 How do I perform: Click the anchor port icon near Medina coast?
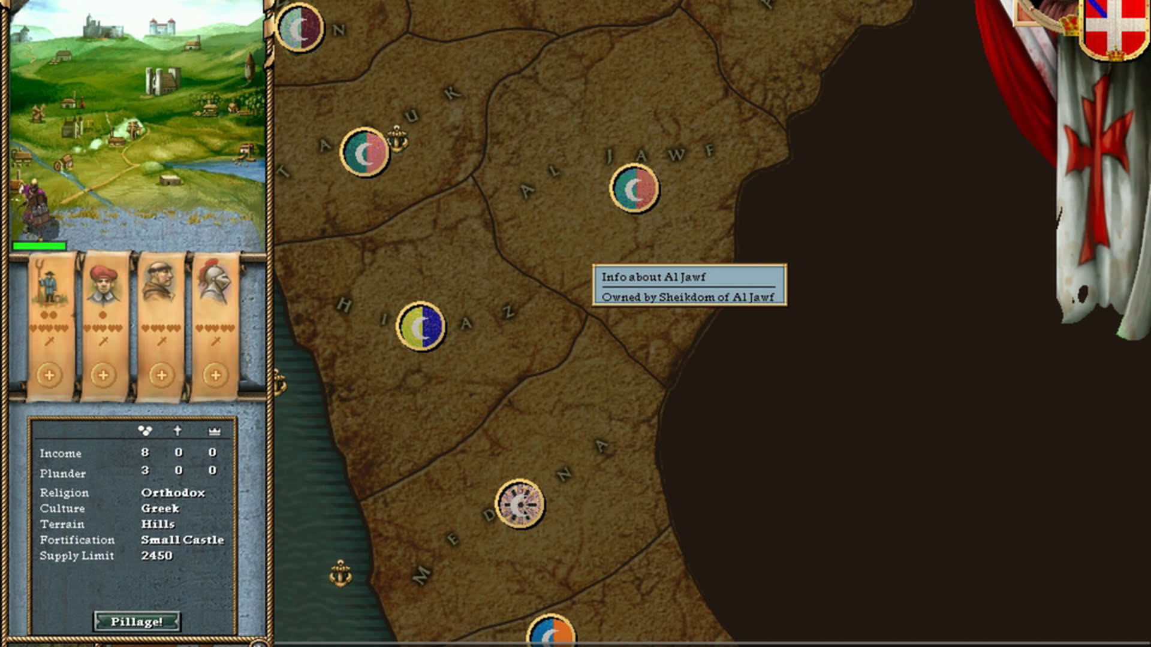(341, 574)
